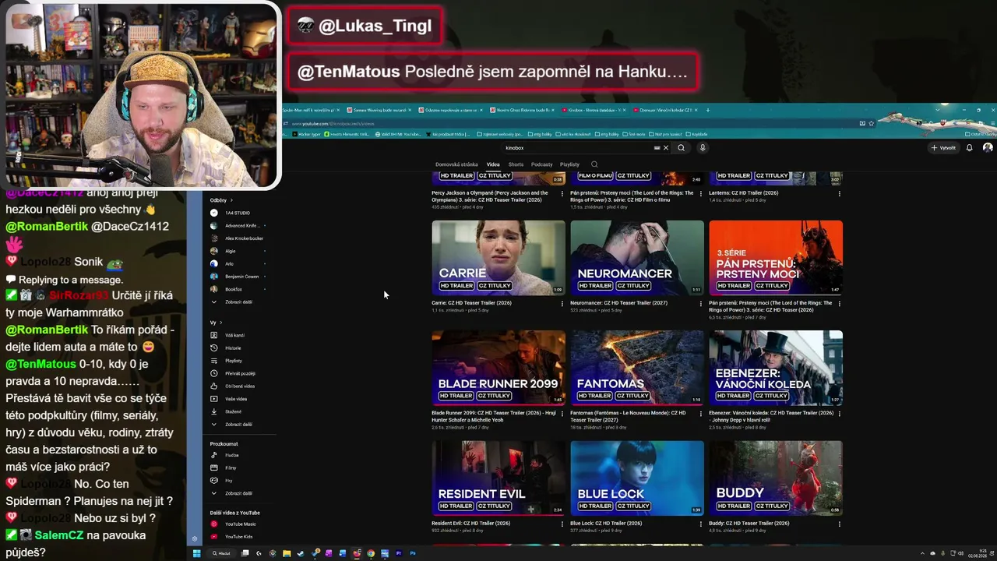Open options menu for Resident Evil video
This screenshot has width=997, height=561.
coord(562,524)
